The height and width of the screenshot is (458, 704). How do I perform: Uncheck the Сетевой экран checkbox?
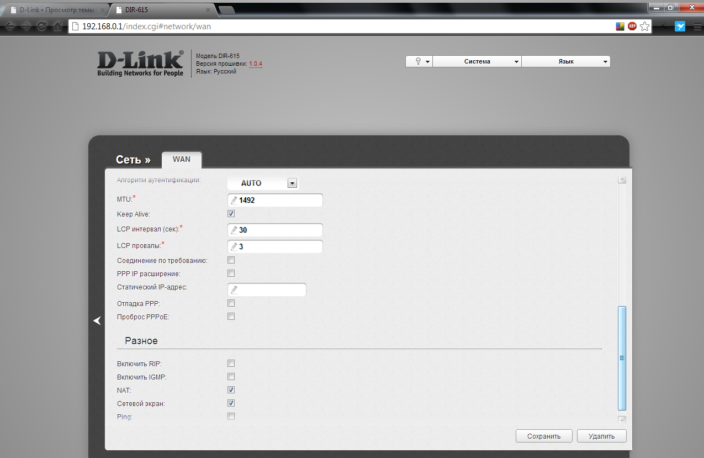(231, 403)
